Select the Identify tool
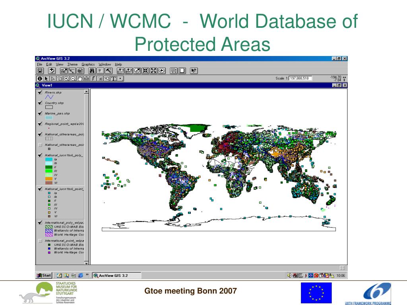 40,79
